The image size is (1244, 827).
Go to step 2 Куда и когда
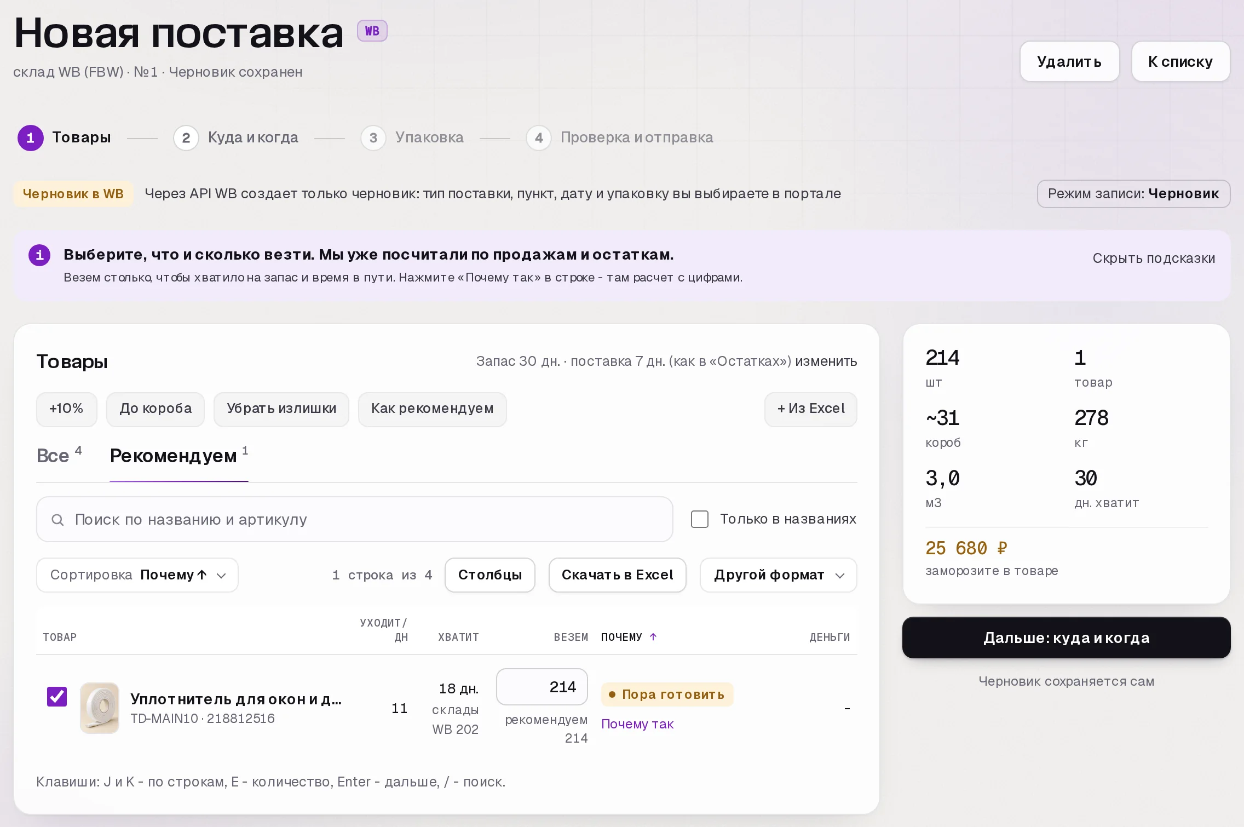236,137
